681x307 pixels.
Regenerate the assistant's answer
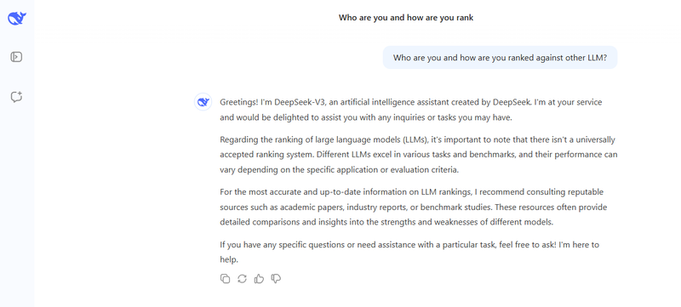(242, 279)
